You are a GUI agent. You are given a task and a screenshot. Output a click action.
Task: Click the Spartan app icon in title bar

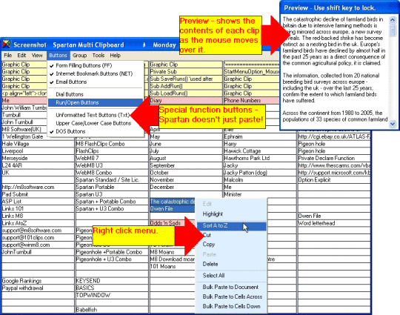point(7,44)
